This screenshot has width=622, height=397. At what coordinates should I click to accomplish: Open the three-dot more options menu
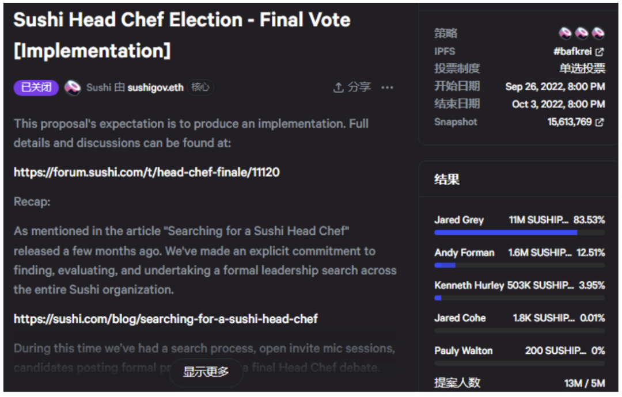click(x=387, y=87)
